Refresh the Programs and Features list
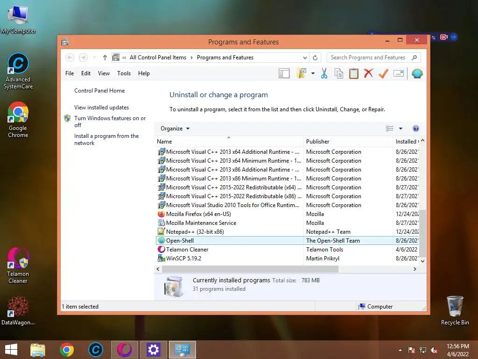478x359 pixels. [315, 57]
